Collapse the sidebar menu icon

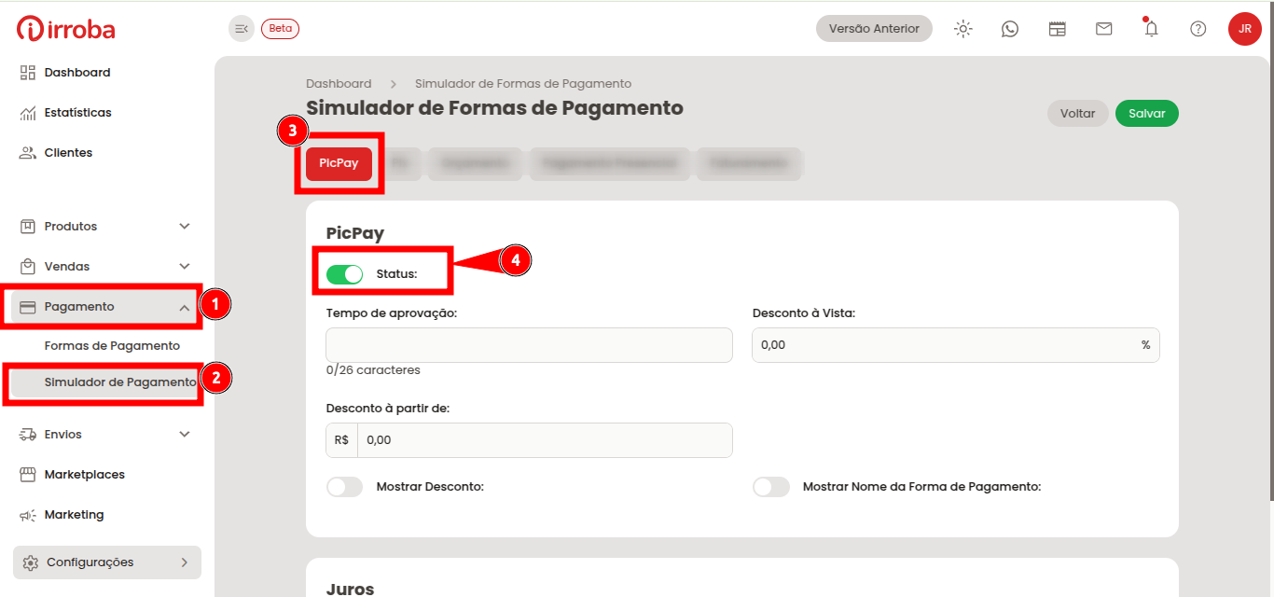(242, 29)
